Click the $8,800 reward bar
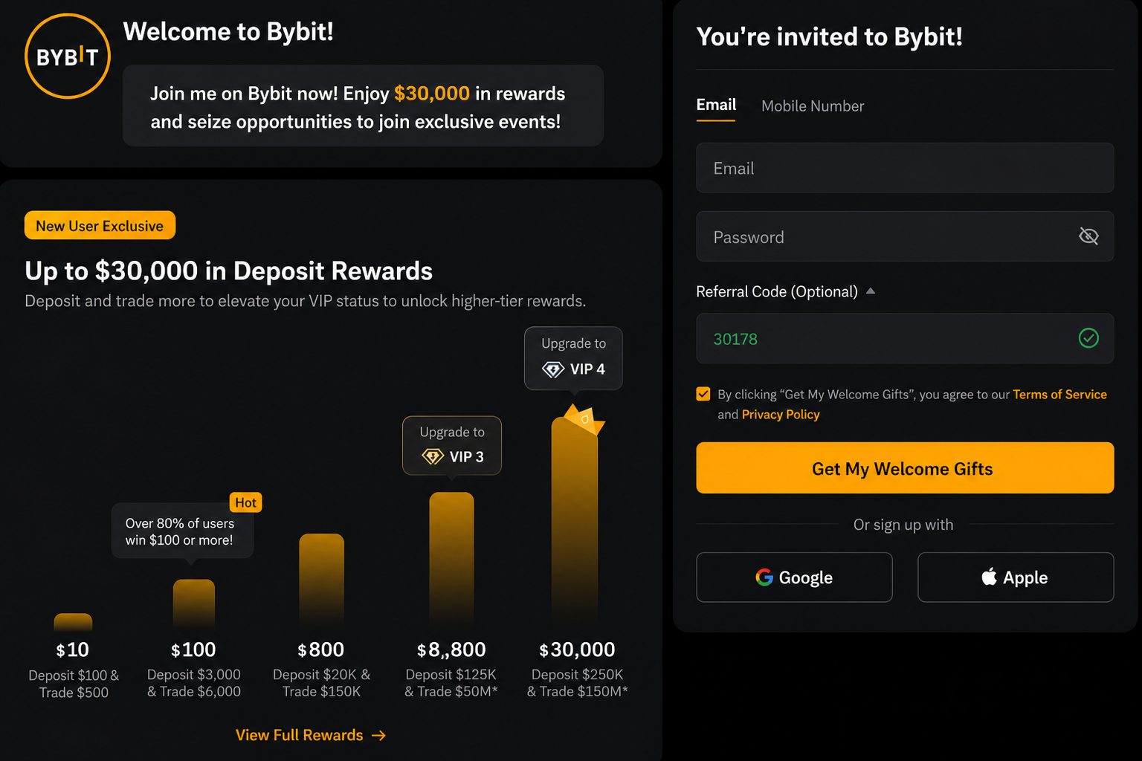Viewport: 1142px width, 761px height. pos(451,559)
